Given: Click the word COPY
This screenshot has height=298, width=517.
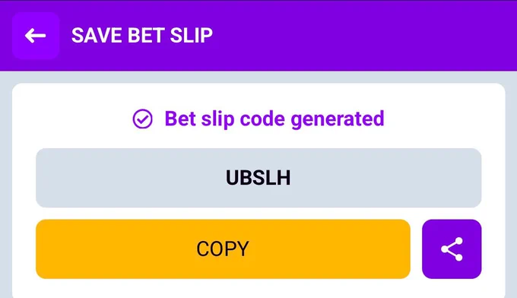Looking at the screenshot, I should pos(223,249).
